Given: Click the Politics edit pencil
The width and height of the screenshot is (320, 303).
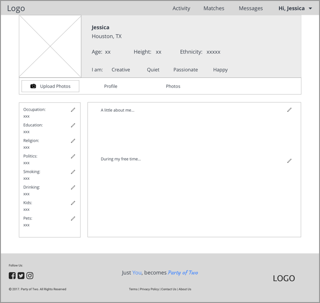Looking at the screenshot, I should (73, 157).
